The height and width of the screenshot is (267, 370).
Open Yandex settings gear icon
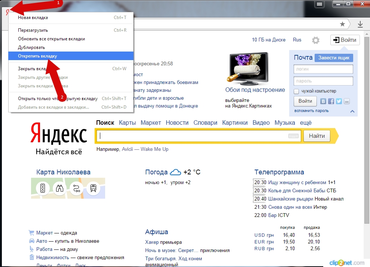[x=315, y=40]
